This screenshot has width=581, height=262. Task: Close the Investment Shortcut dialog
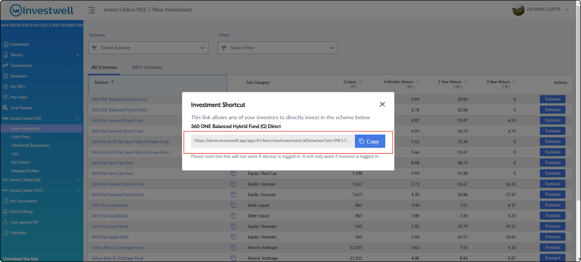382,104
